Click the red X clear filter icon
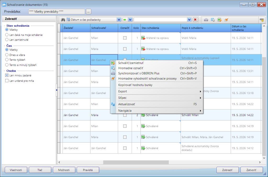The image size is (268, 177). [x=195, y=20]
